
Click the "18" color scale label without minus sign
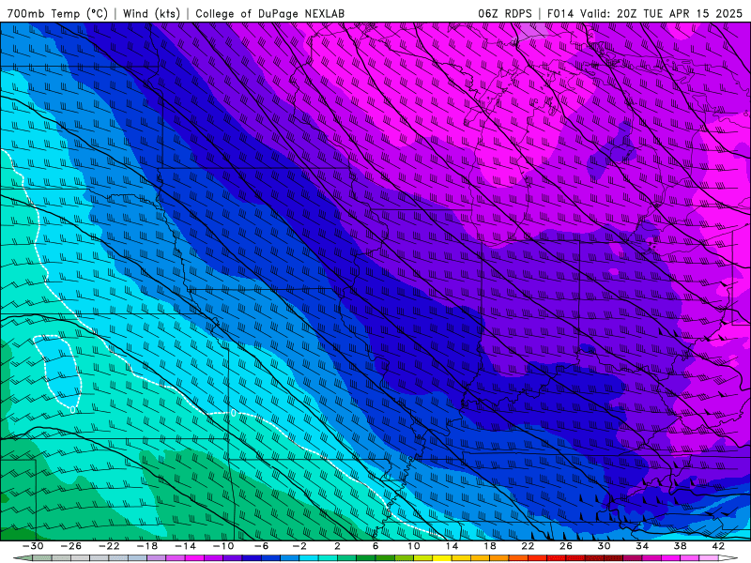click(x=489, y=546)
